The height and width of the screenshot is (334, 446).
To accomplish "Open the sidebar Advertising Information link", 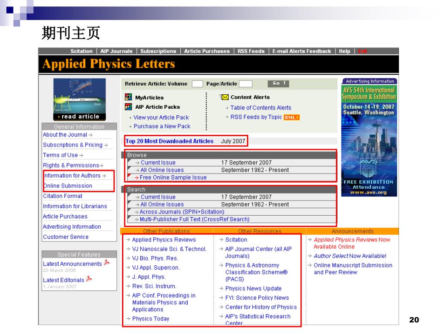I will click(72, 227).
